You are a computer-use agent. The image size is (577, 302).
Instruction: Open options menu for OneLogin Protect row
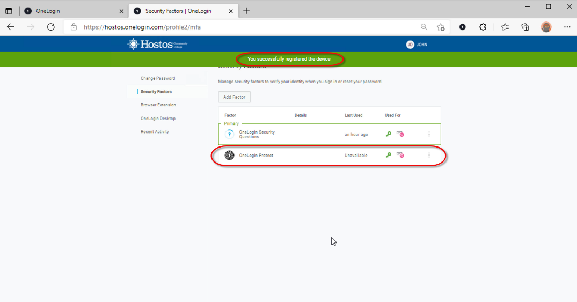coord(429,156)
